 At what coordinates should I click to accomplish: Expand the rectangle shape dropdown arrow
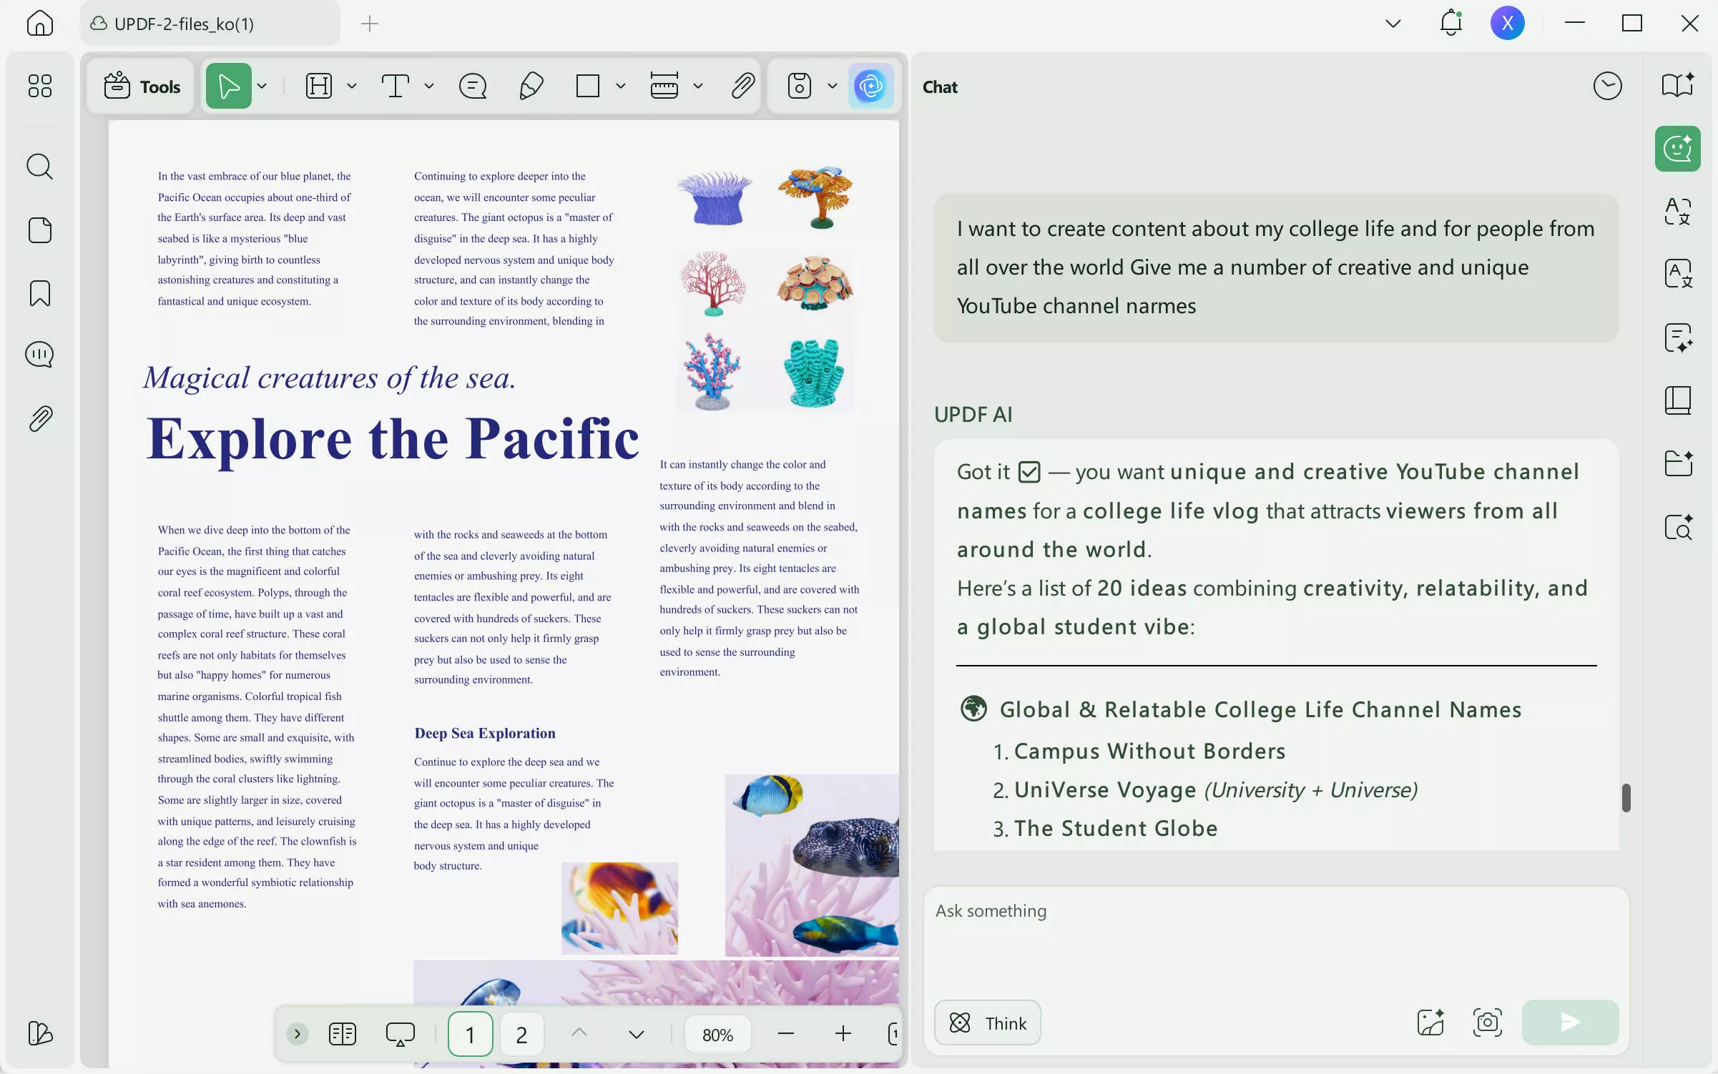pyautogui.click(x=621, y=86)
